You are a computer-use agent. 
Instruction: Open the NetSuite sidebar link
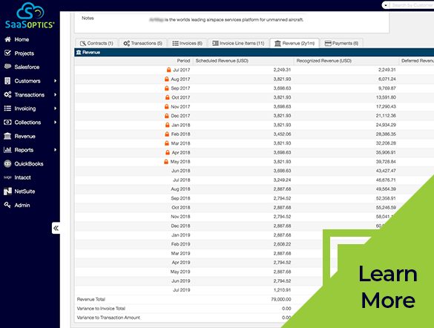pyautogui.click(x=24, y=191)
